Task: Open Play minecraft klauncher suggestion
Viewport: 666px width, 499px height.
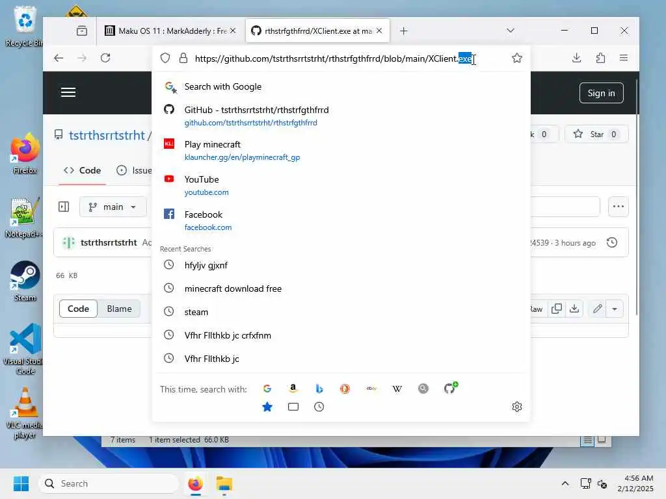Action: pos(341,150)
